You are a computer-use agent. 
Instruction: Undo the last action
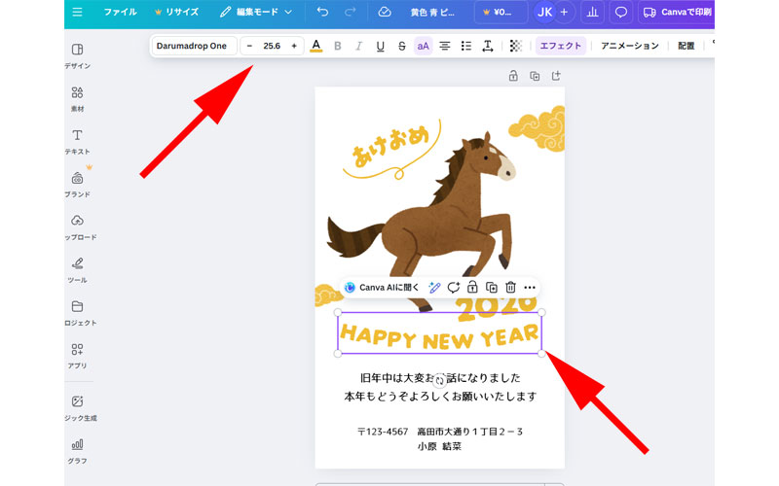(323, 12)
